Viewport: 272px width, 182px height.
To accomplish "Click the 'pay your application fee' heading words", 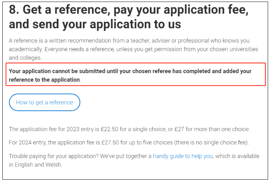I will click(181, 10).
